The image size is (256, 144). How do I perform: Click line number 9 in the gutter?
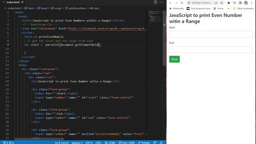(x=8, y=45)
